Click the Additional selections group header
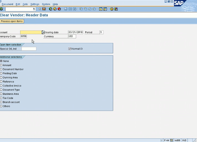The image size is (197, 142). [11, 57]
